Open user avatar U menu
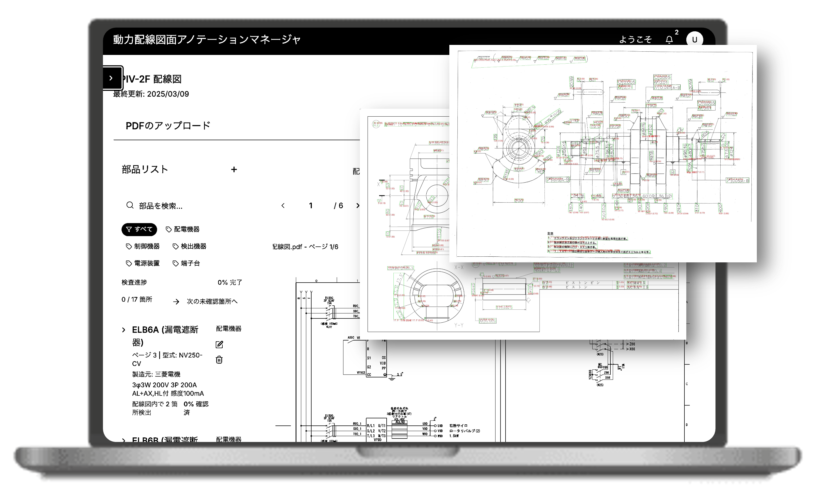The image size is (816, 502). (x=694, y=40)
